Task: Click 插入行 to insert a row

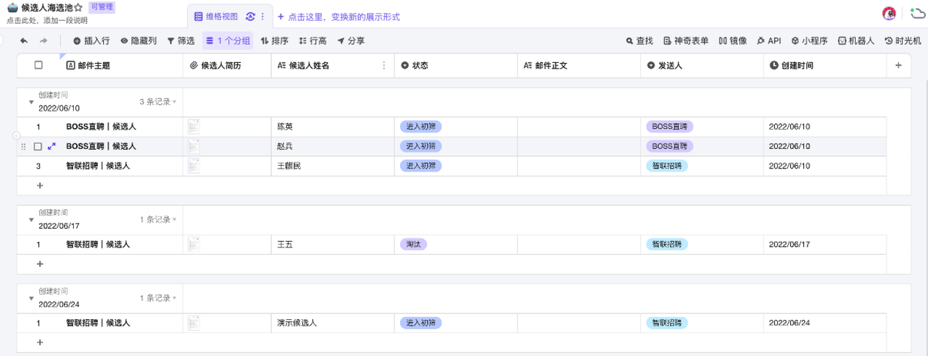Action: pos(91,41)
